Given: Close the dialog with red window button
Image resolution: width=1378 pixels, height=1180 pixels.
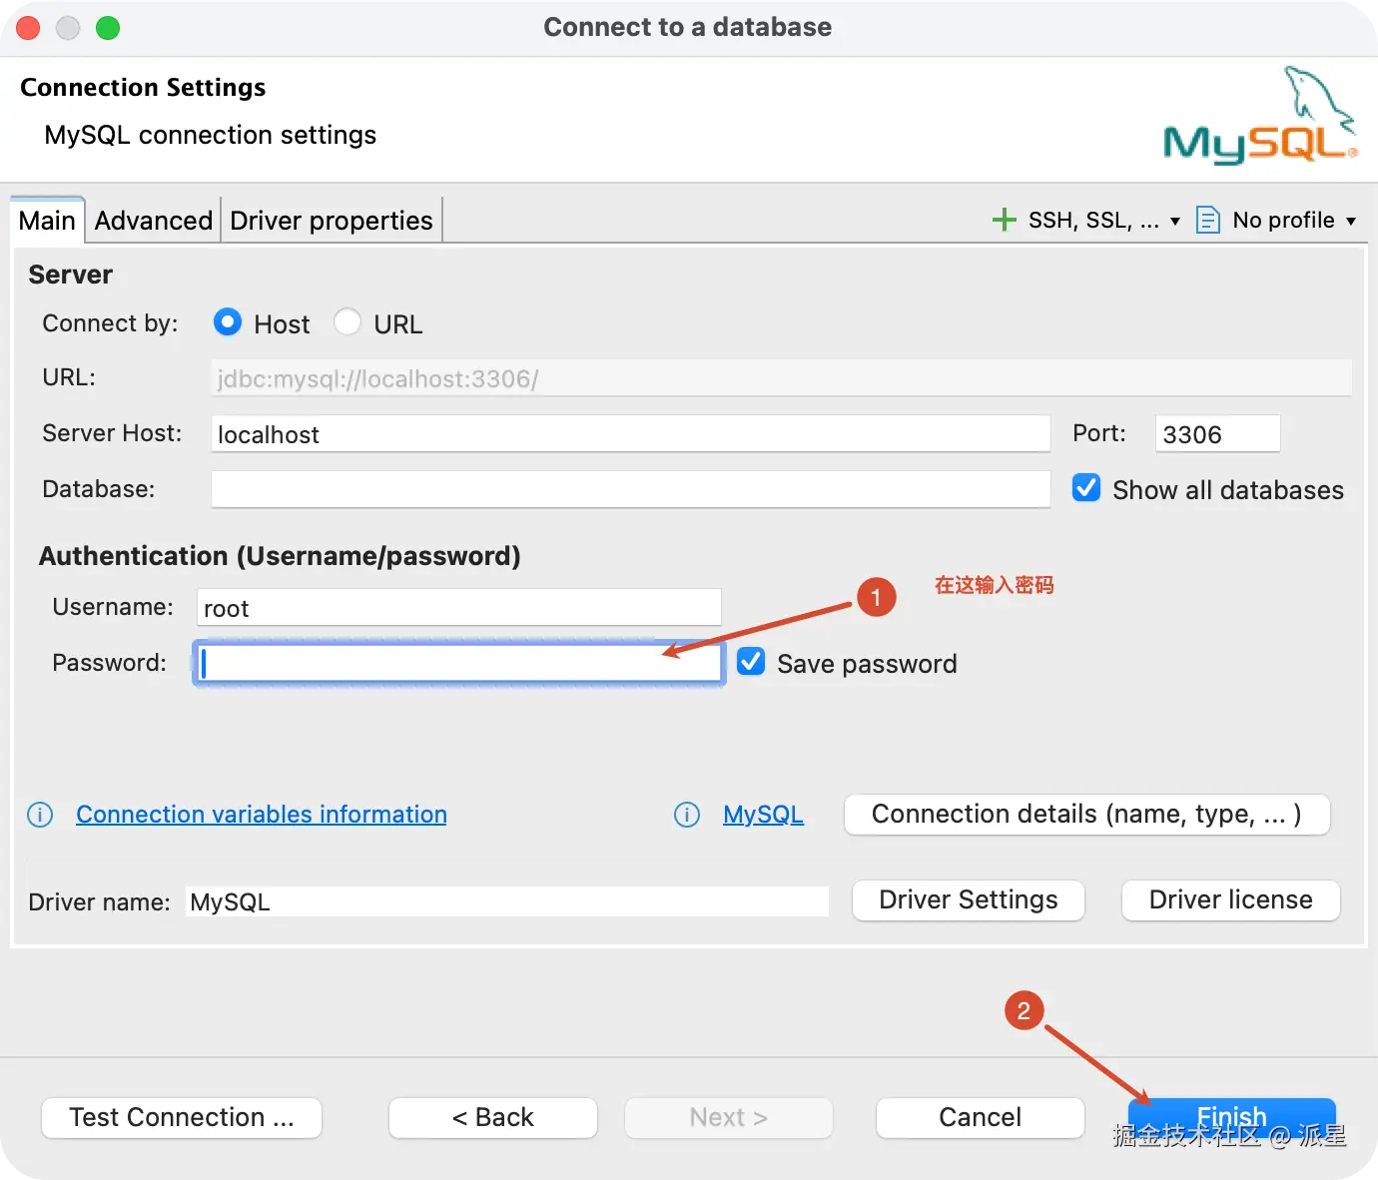Looking at the screenshot, I should [28, 28].
